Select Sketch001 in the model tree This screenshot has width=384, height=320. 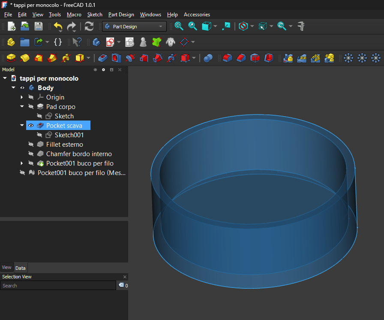pyautogui.click(x=69, y=135)
